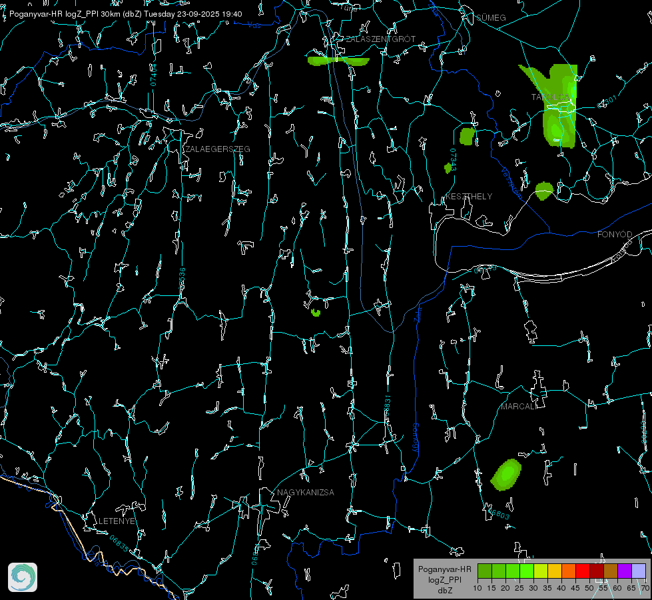
Task: Click the Poganyvar-HR legend label
Action: [445, 569]
